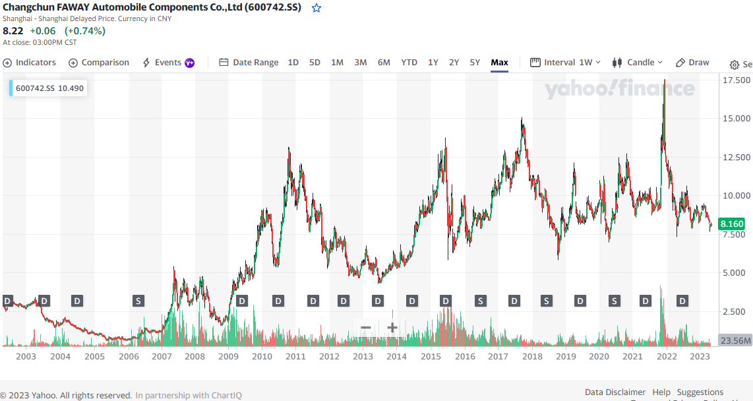This screenshot has width=753, height=401.
Task: Click the split marker in 2006
Action: pos(138,301)
